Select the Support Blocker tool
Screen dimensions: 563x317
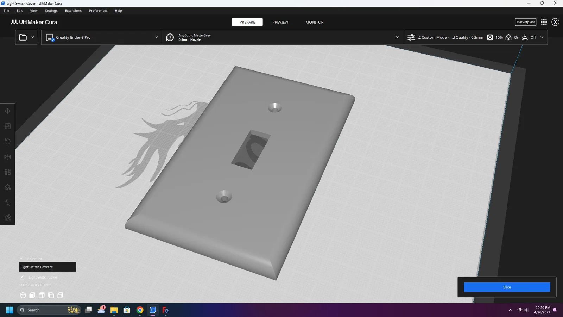tap(7, 187)
